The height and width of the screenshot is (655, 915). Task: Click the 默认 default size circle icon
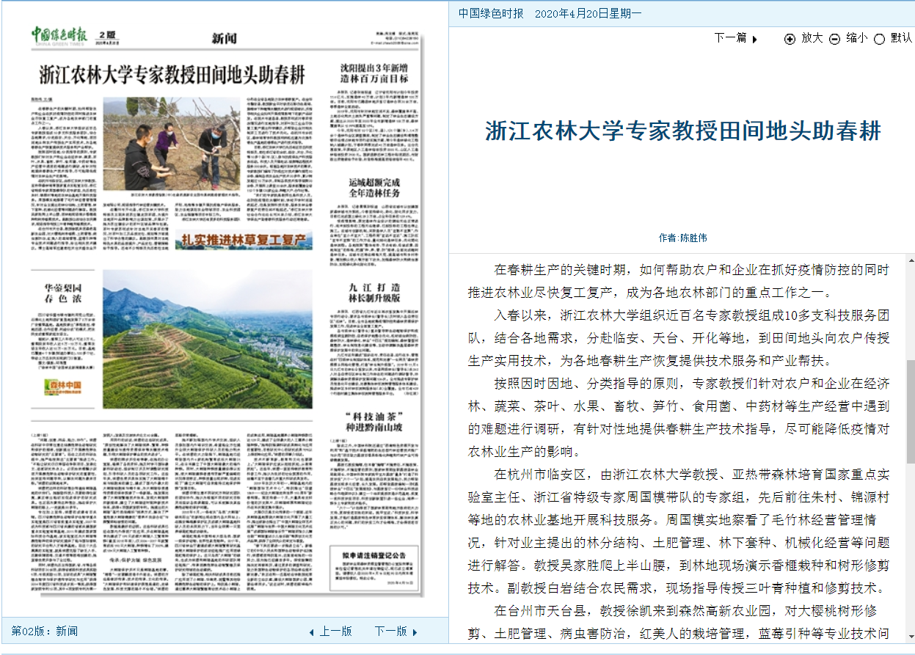[x=879, y=39]
